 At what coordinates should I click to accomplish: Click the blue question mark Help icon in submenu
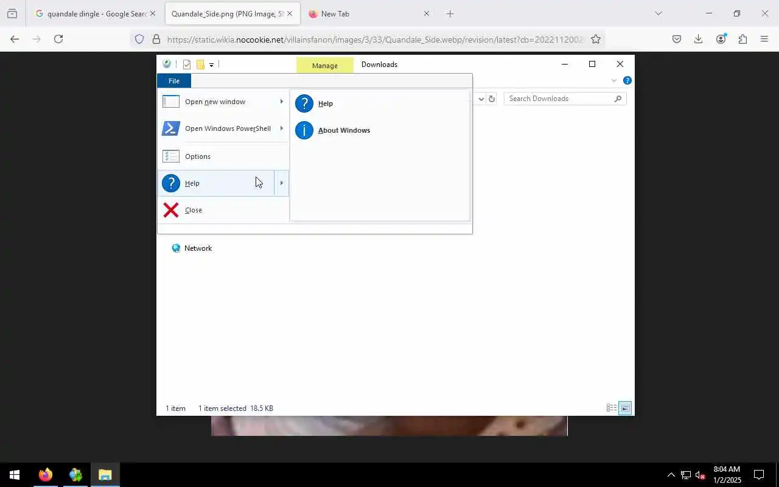click(x=304, y=103)
